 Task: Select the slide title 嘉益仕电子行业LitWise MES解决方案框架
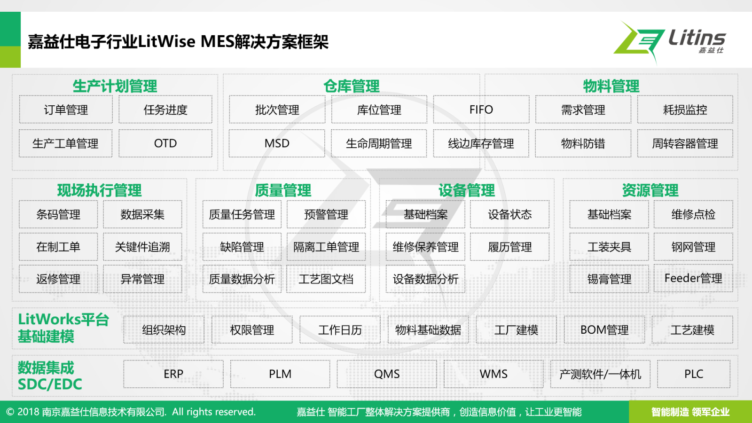click(178, 42)
